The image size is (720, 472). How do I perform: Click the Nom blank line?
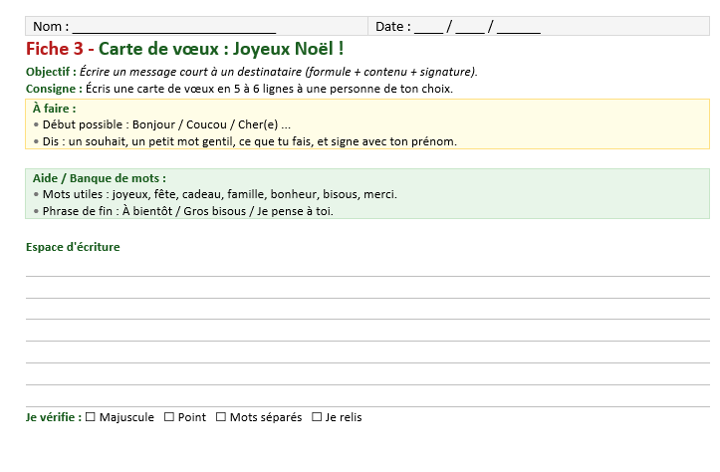(173, 27)
